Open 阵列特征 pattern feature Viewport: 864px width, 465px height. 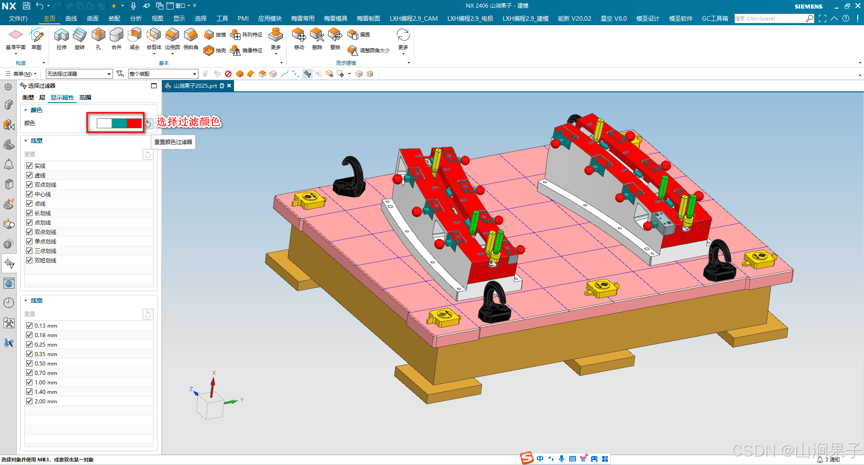tap(246, 35)
